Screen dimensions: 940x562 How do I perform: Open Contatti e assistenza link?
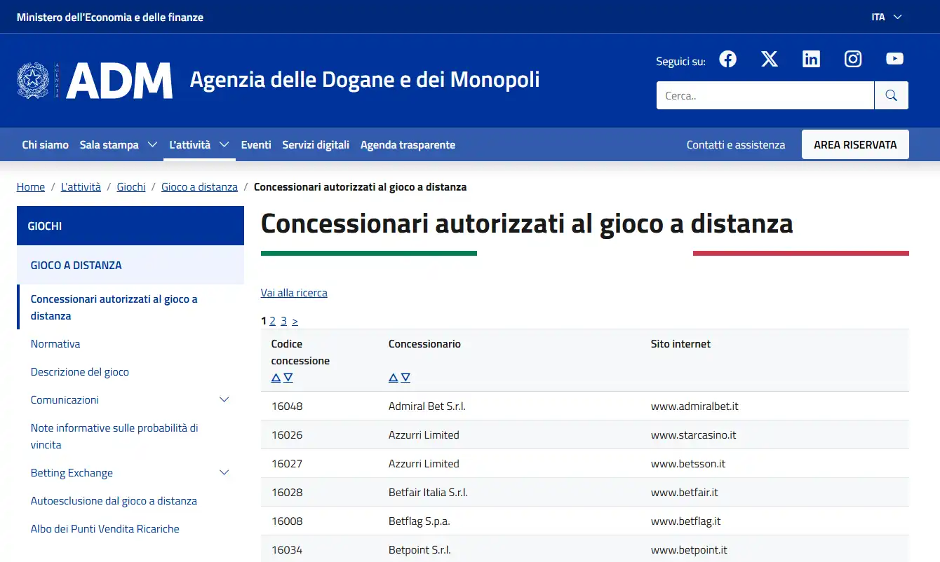[736, 145]
